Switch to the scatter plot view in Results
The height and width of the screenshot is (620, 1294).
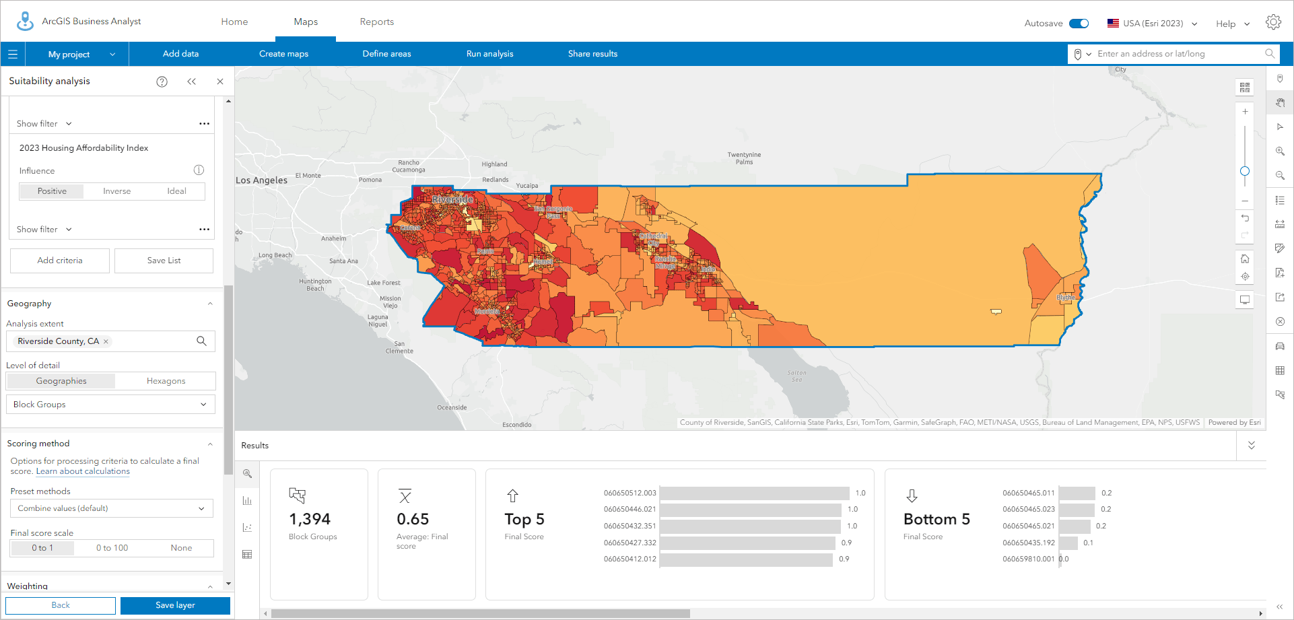click(x=247, y=527)
